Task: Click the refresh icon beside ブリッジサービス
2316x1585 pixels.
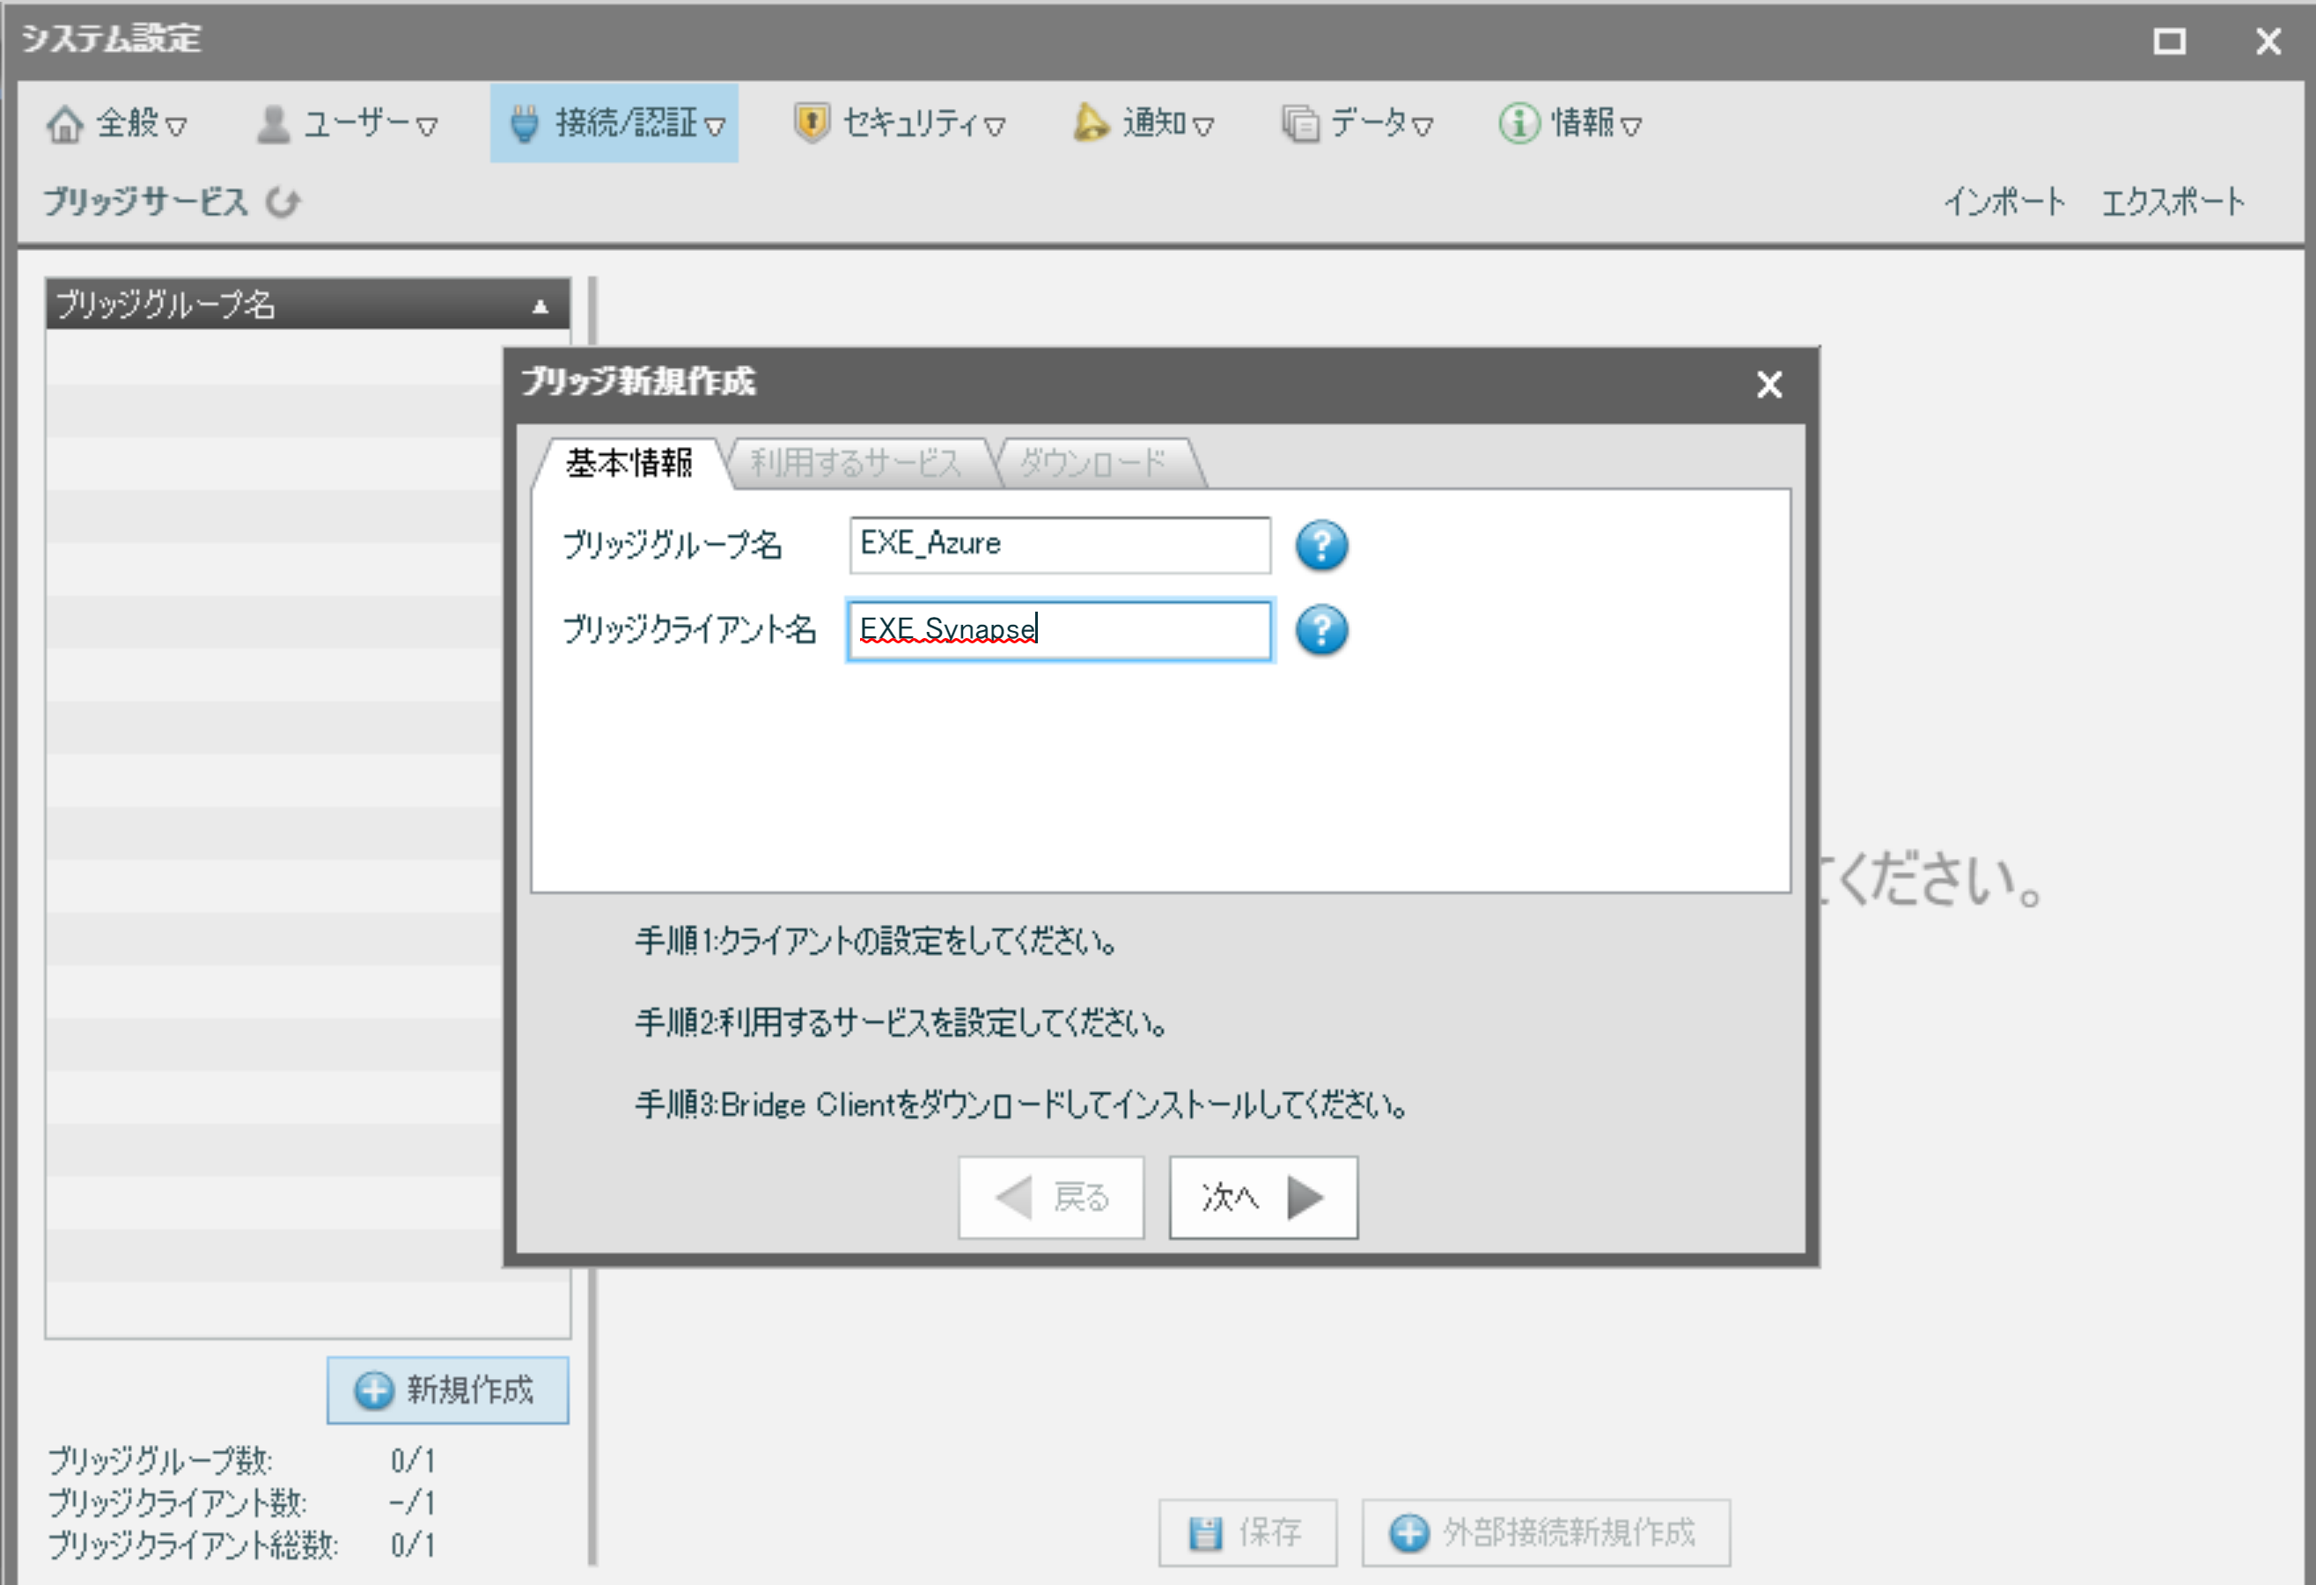Action: coord(283,202)
